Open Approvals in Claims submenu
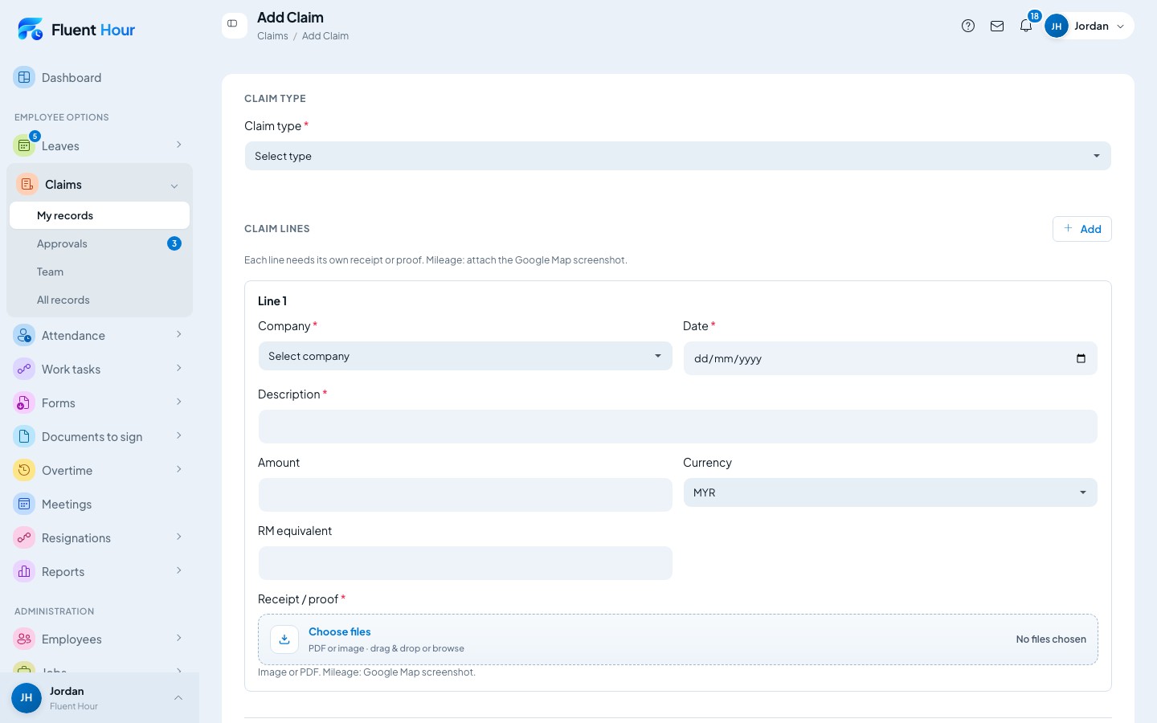The width and height of the screenshot is (1157, 723). (100, 243)
